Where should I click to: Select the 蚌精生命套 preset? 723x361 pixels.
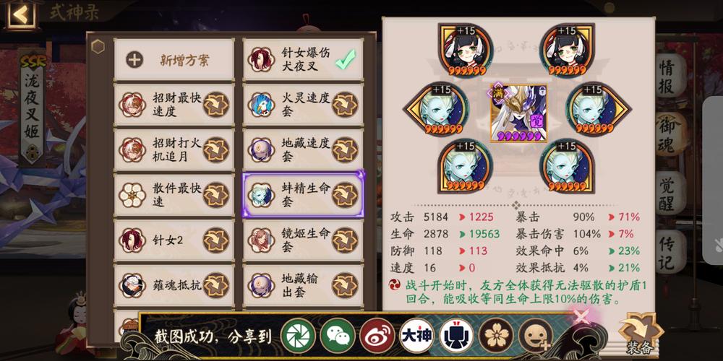coord(303,195)
